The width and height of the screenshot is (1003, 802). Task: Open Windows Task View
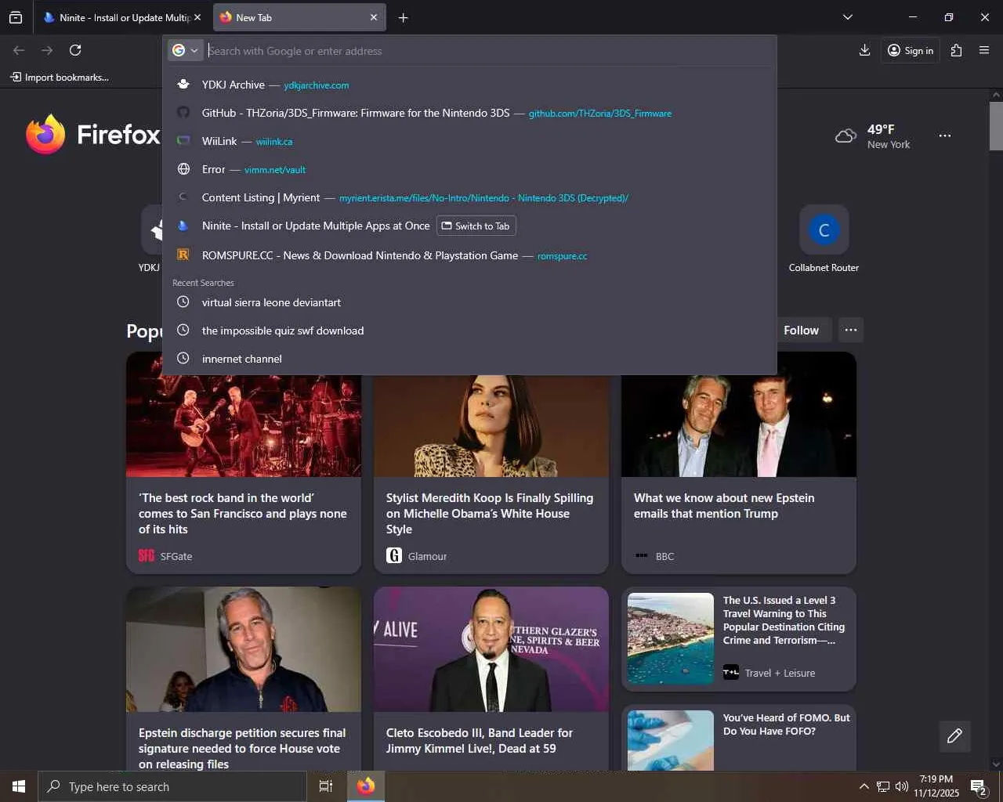click(326, 786)
